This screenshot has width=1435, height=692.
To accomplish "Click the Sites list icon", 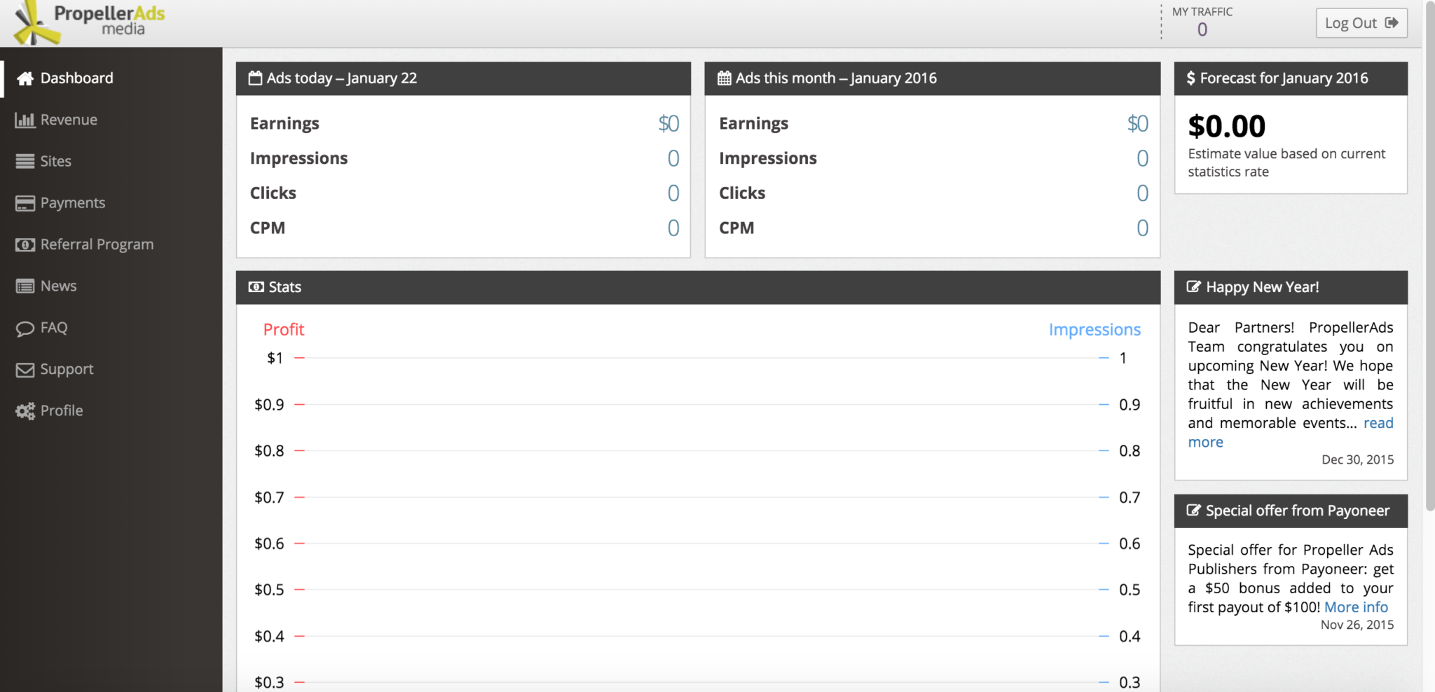I will click(25, 161).
